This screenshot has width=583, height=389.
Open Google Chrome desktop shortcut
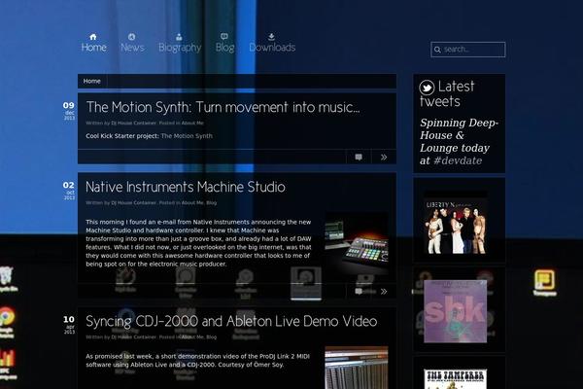pyautogui.click(x=7, y=322)
